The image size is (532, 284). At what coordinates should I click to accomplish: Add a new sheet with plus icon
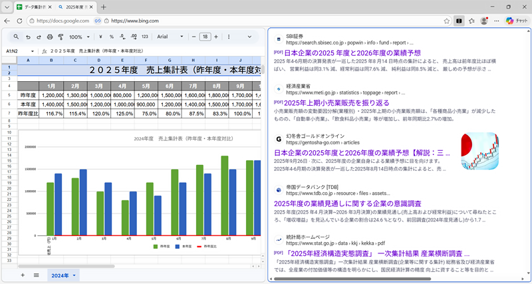tap(22, 275)
